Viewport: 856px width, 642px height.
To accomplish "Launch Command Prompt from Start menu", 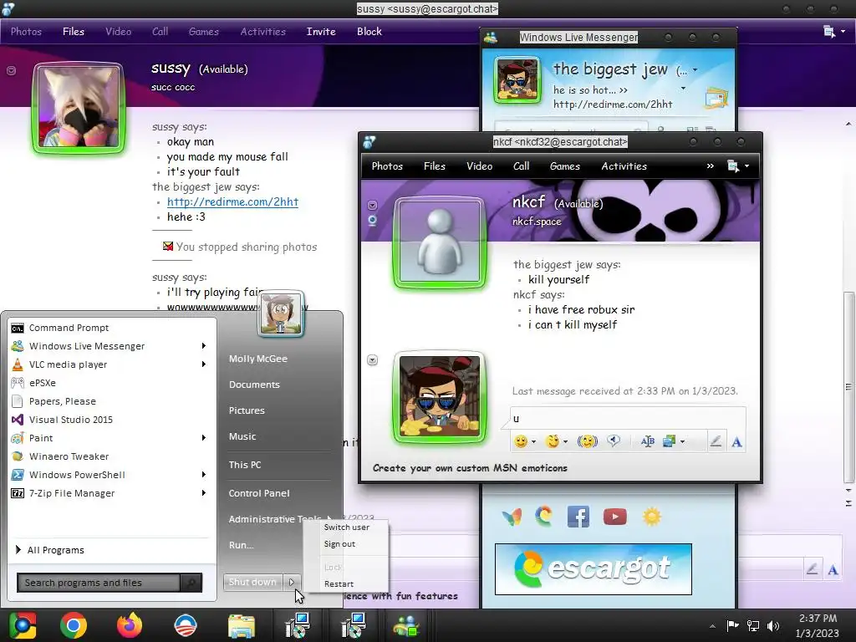I will pos(69,328).
